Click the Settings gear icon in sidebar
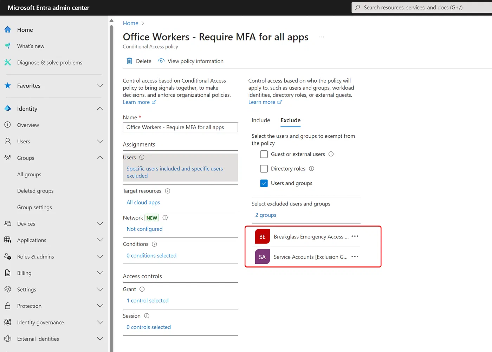Image resolution: width=492 pixels, height=352 pixels. pyautogui.click(x=8, y=289)
